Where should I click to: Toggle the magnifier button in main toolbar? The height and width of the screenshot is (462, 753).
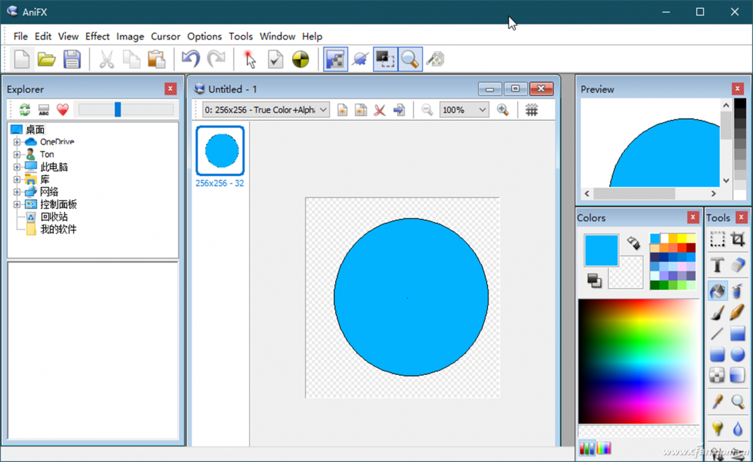click(x=410, y=60)
